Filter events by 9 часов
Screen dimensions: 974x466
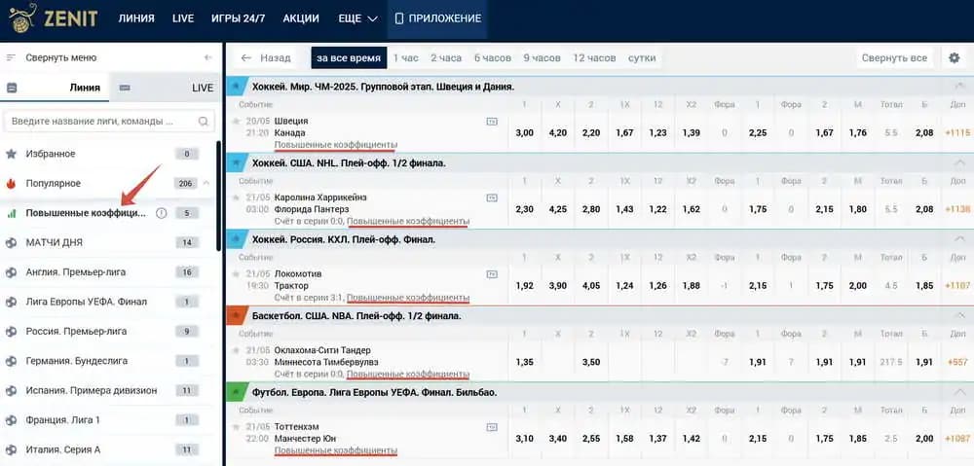[x=542, y=57]
